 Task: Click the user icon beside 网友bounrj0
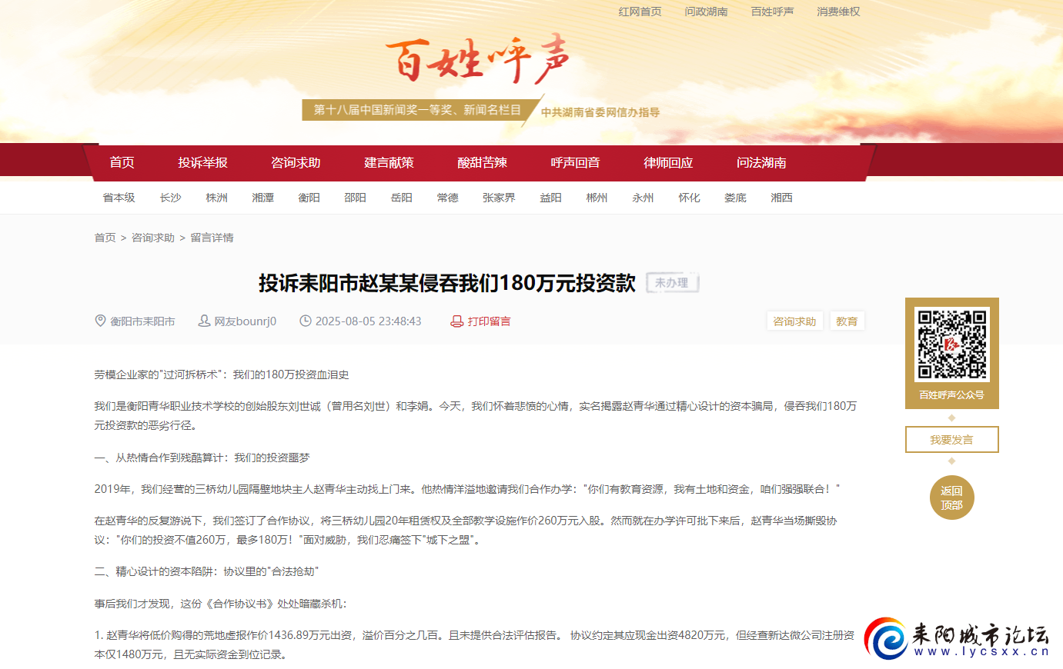[x=203, y=321]
